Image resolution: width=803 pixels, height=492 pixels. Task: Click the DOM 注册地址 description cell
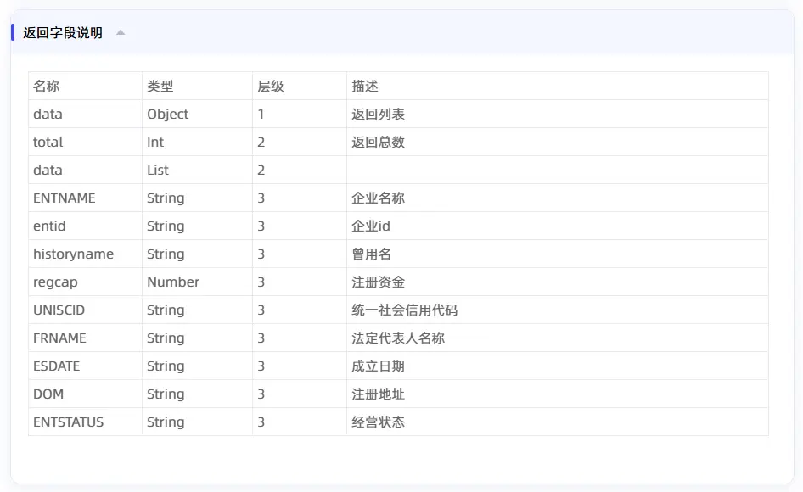pos(379,394)
